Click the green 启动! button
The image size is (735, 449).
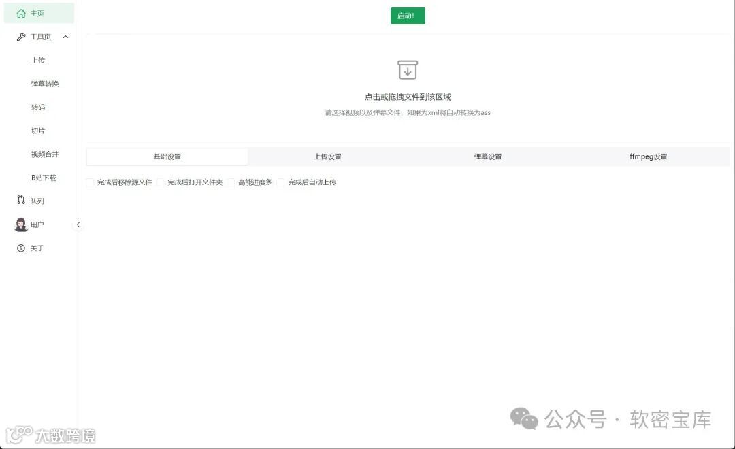[408, 16]
